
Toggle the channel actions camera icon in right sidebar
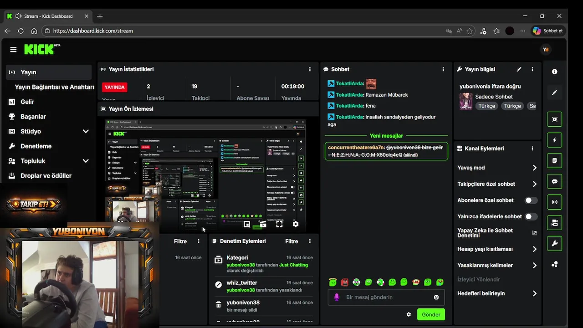point(554,223)
